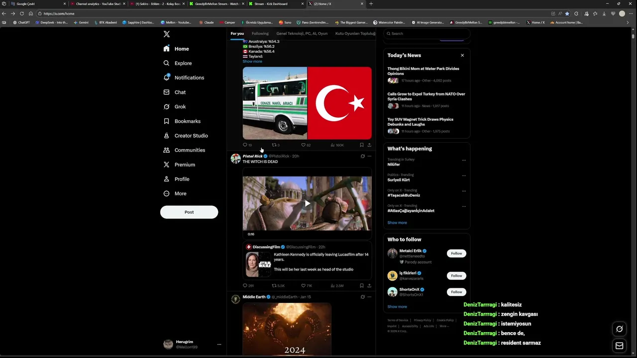
Task: Switch to Stream - Kick Dashboard tab
Action: click(x=275, y=4)
